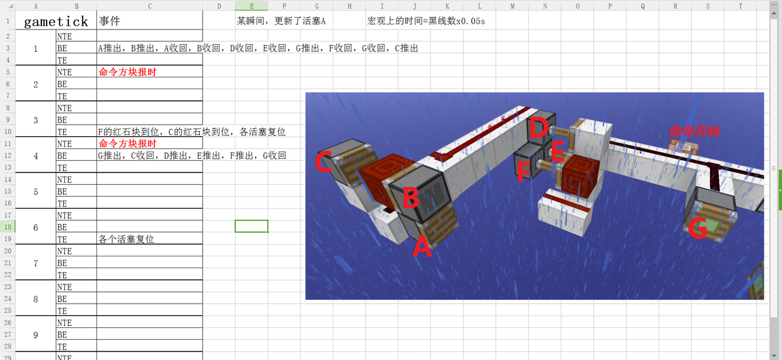
Task: Click the 'gametick' title cell
Action: pyautogui.click(x=56, y=20)
